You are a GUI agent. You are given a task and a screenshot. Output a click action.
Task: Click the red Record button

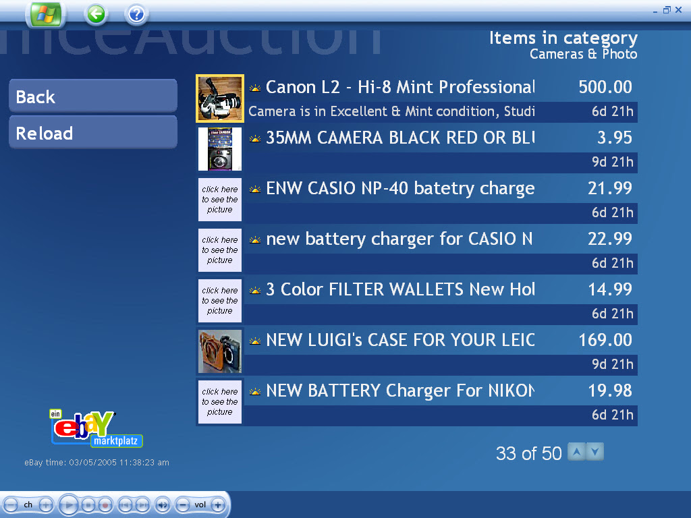pos(105,505)
